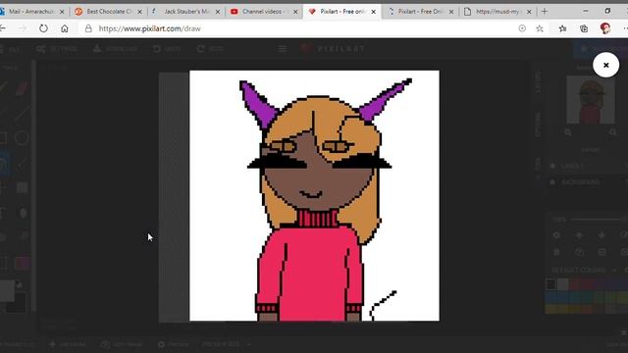The width and height of the screenshot is (628, 353).
Task: Open the browser Favorites list
Action: [x=562, y=28]
